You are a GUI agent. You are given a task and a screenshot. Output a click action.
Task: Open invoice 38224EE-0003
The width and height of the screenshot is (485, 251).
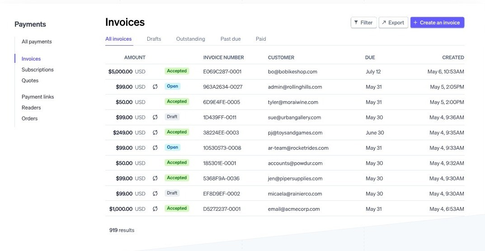(x=221, y=133)
